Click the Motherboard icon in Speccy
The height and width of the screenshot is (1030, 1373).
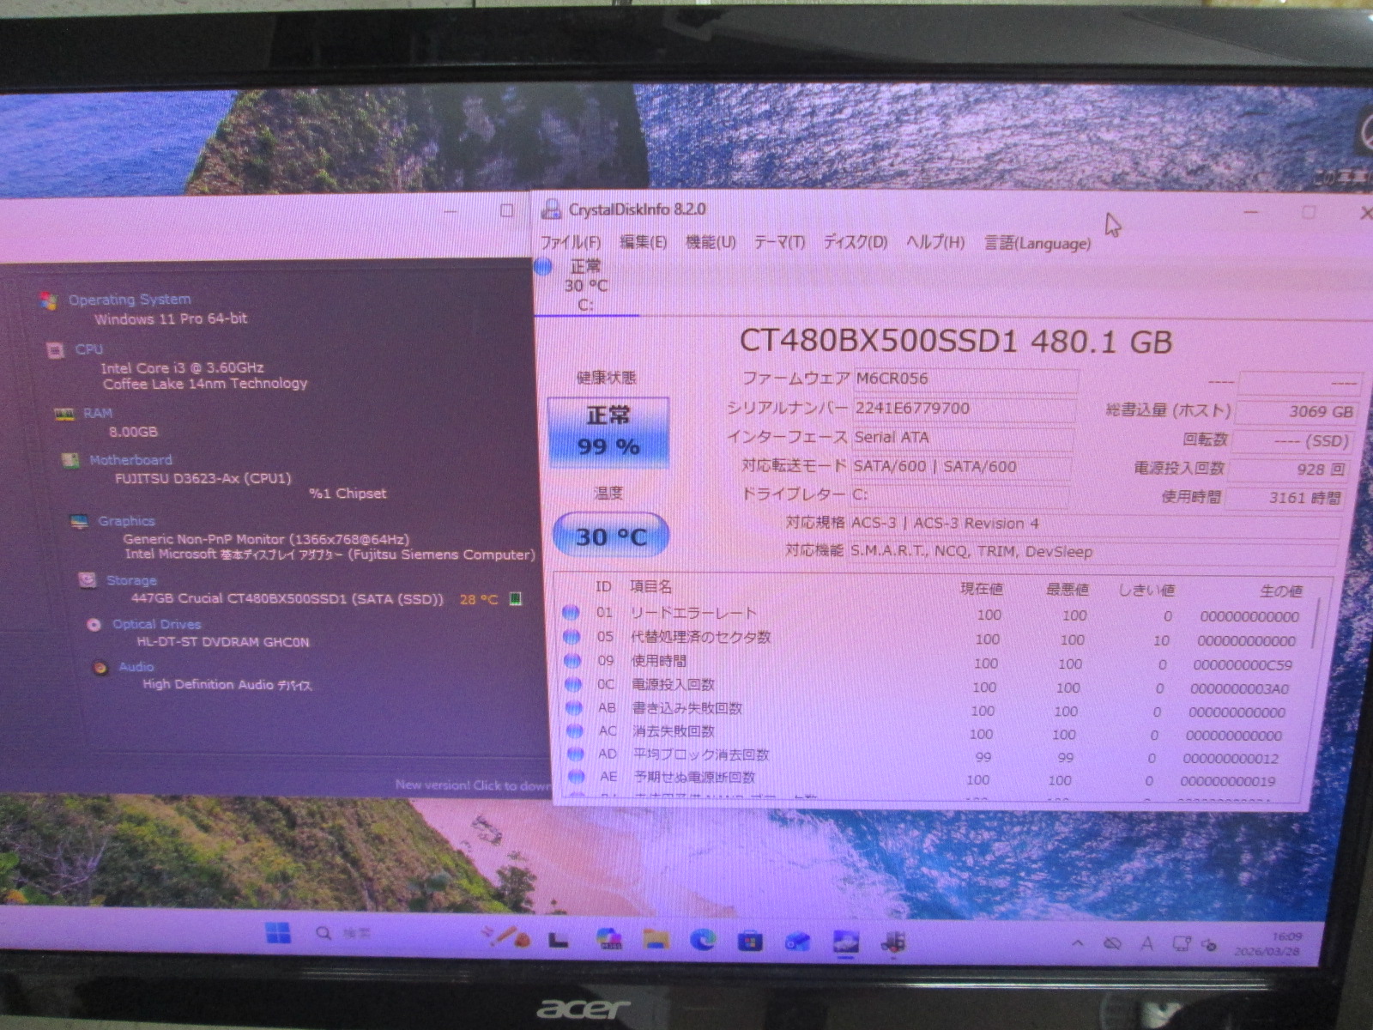point(71,461)
